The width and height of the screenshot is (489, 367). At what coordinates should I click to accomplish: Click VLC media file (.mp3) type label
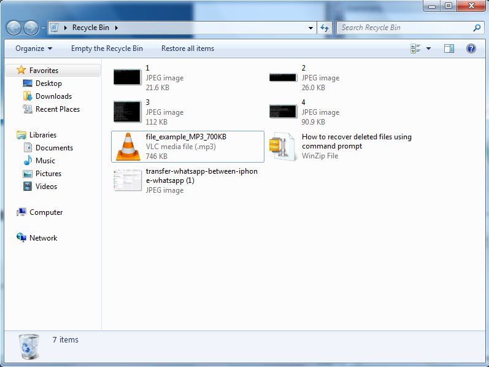tap(180, 146)
